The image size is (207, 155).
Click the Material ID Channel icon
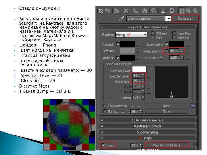tap(163, 11)
